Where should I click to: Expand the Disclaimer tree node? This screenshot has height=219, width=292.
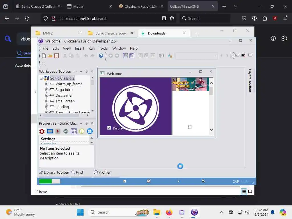pyautogui.click(x=46, y=95)
